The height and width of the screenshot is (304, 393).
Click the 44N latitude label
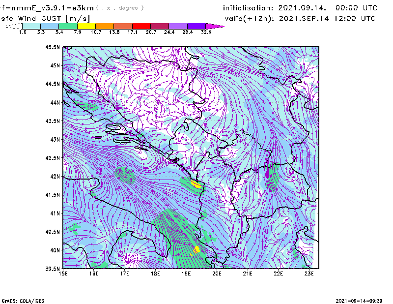(55, 102)
